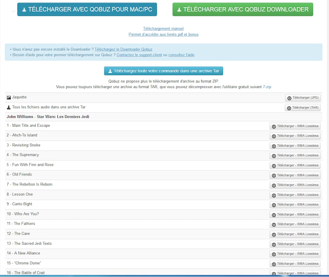Screen dimensions: 329x277
Task: Download all audio files as TAR
Action: [x=303, y=108]
